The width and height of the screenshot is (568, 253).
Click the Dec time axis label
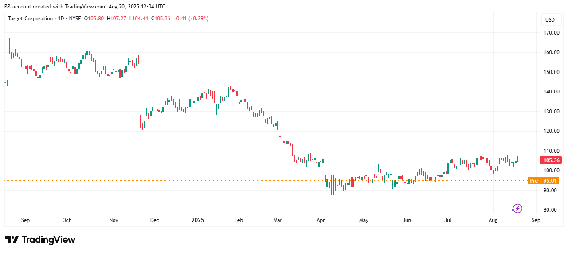154,220
